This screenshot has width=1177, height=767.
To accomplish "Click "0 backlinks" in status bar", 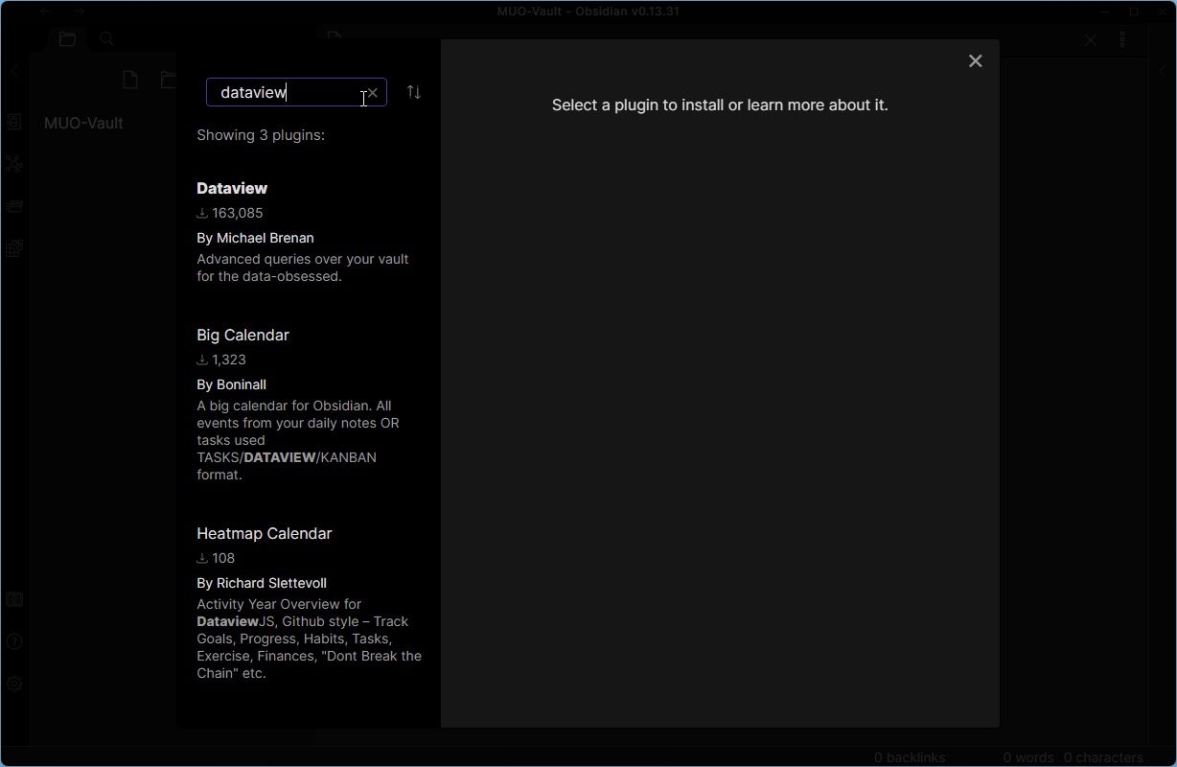I will [910, 757].
